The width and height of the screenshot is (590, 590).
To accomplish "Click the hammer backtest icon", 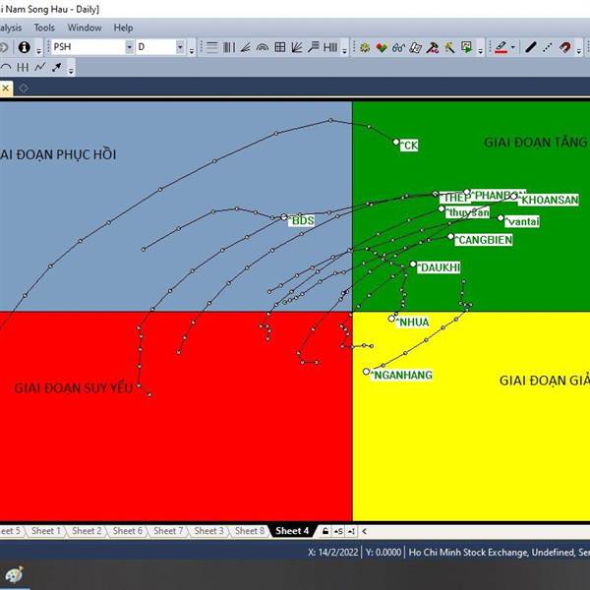I will (x=433, y=47).
